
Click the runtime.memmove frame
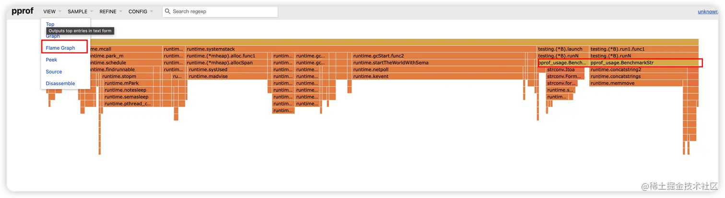click(636, 83)
